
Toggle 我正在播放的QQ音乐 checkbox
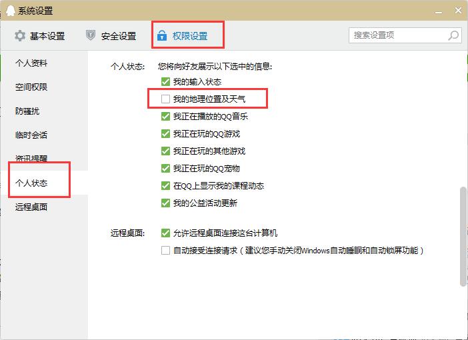coord(165,116)
